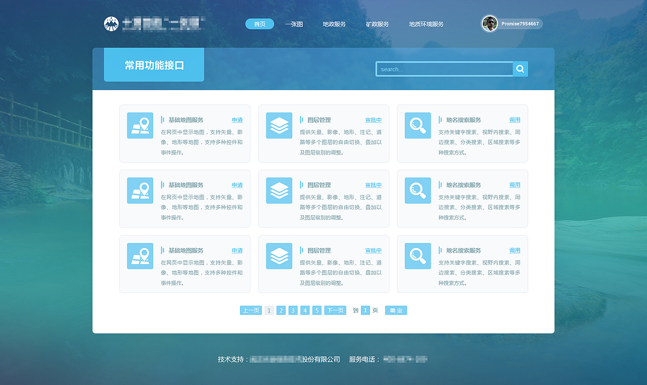Image resolution: width=647 pixels, height=385 pixels.
Task: Open the 地政服务 navigation menu
Action: click(334, 24)
